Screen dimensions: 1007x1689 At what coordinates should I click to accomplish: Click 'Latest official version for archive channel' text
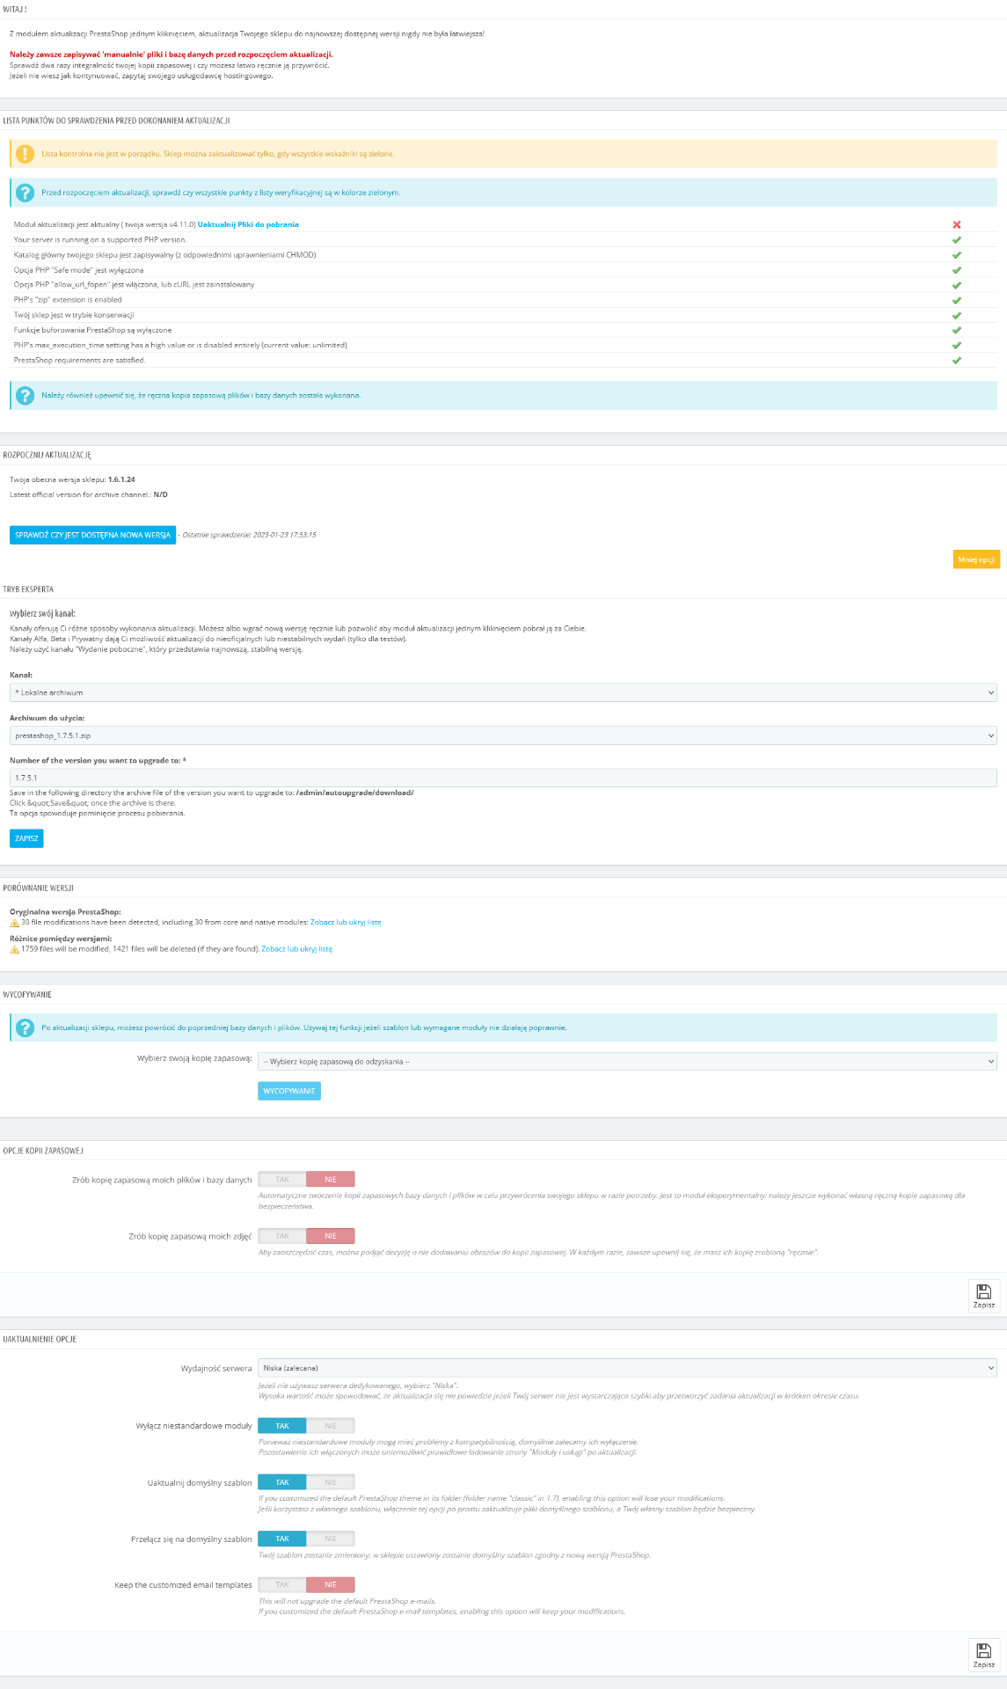[x=89, y=494]
